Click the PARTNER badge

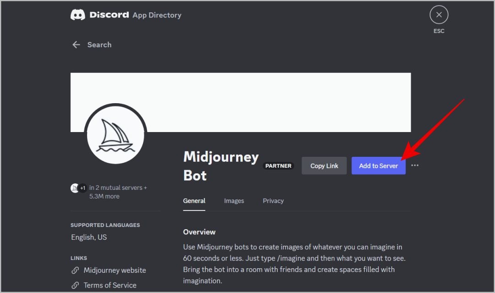coord(278,166)
